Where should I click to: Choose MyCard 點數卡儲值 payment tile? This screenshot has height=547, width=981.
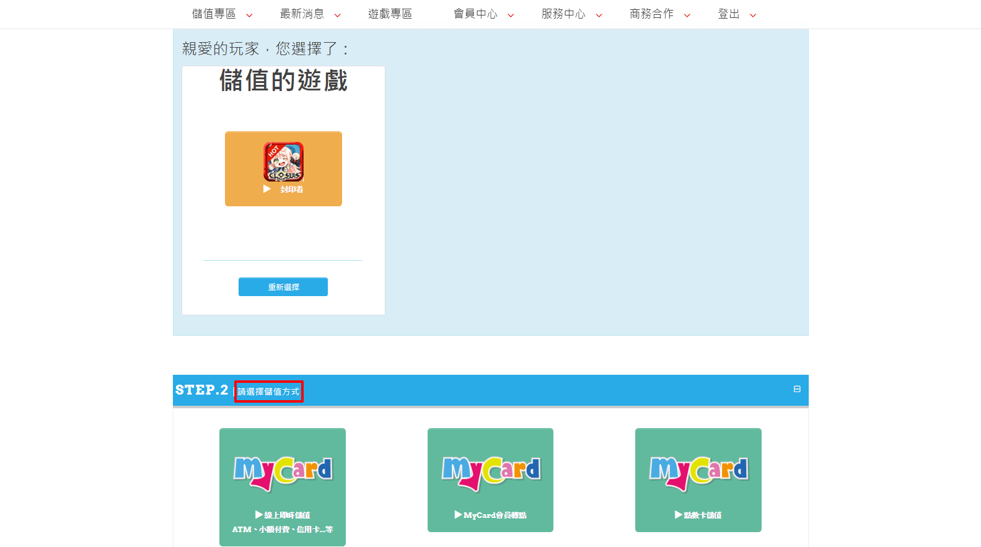[x=698, y=480]
